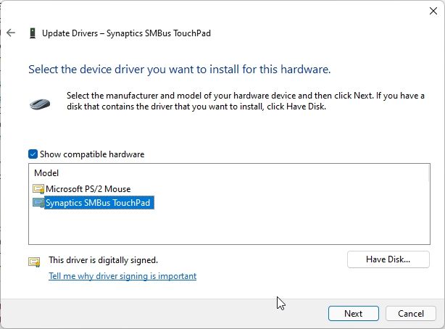The height and width of the screenshot is (329, 445).
Task: Click the Update Drivers window title text
Action: 127,33
